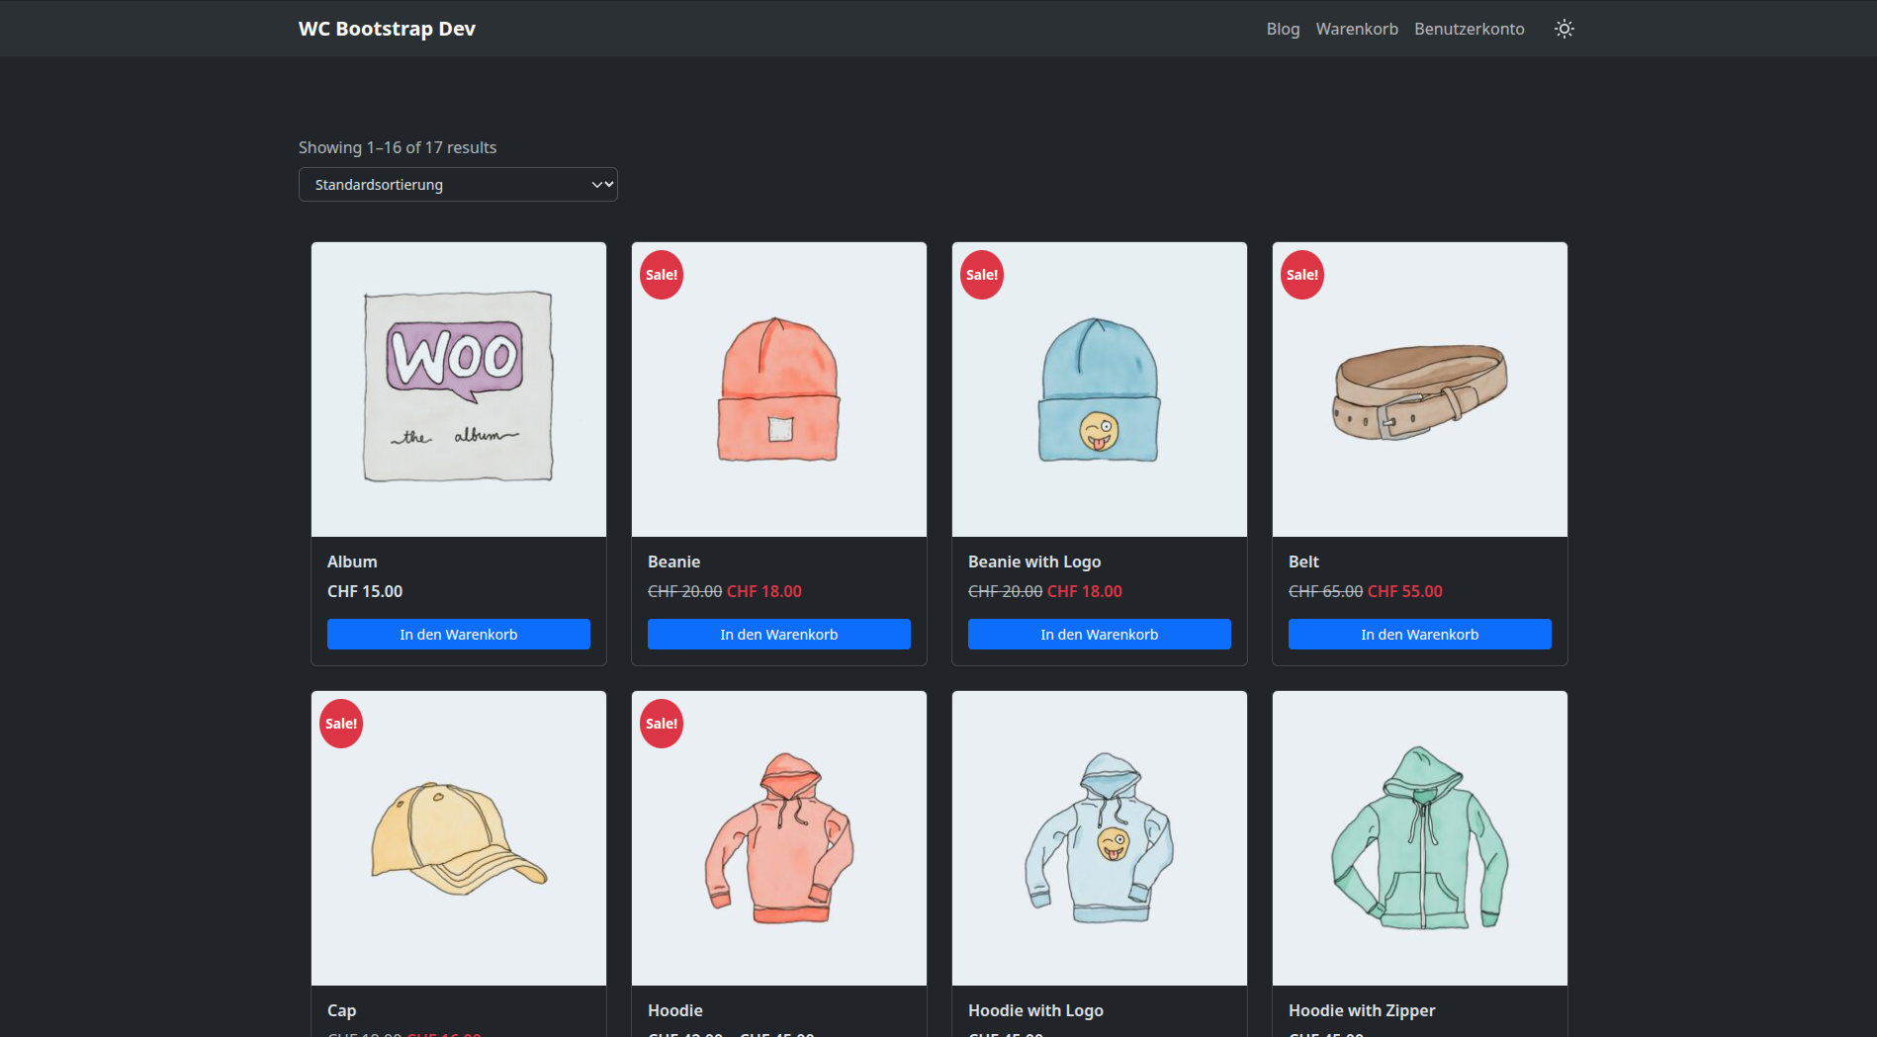Open the orange Beanie product image
Image resolution: width=1877 pixels, height=1037 pixels.
[x=778, y=389]
